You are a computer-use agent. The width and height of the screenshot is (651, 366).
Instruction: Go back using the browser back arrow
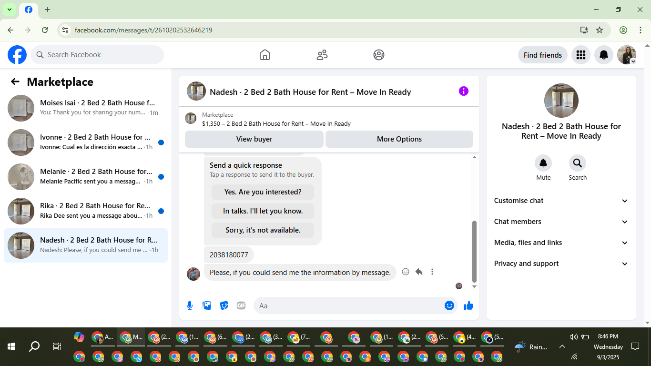click(10, 30)
